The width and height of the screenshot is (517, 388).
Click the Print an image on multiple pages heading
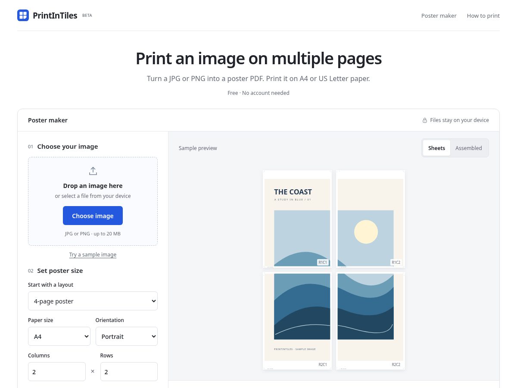[x=258, y=59]
